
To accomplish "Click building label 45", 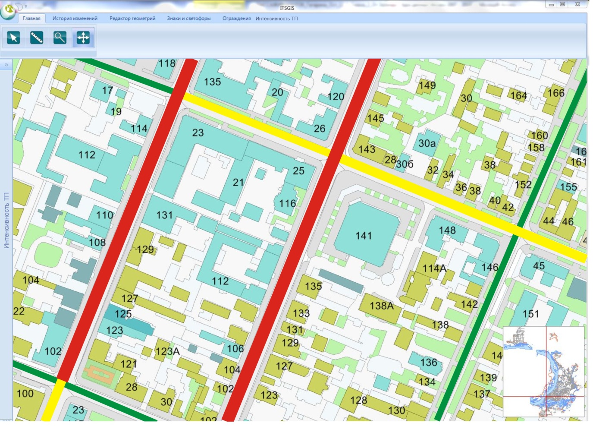I will (x=539, y=265).
